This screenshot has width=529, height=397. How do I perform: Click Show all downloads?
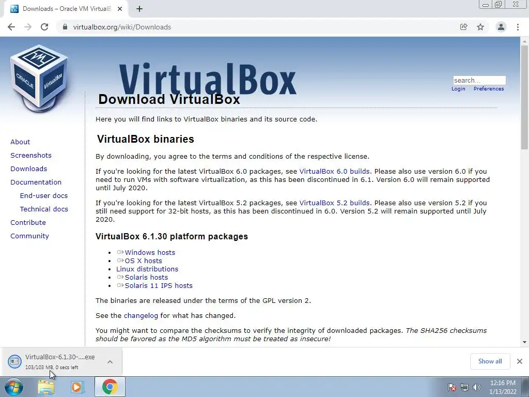point(490,361)
